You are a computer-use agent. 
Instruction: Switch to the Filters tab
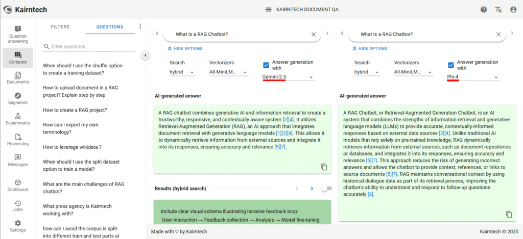point(60,27)
